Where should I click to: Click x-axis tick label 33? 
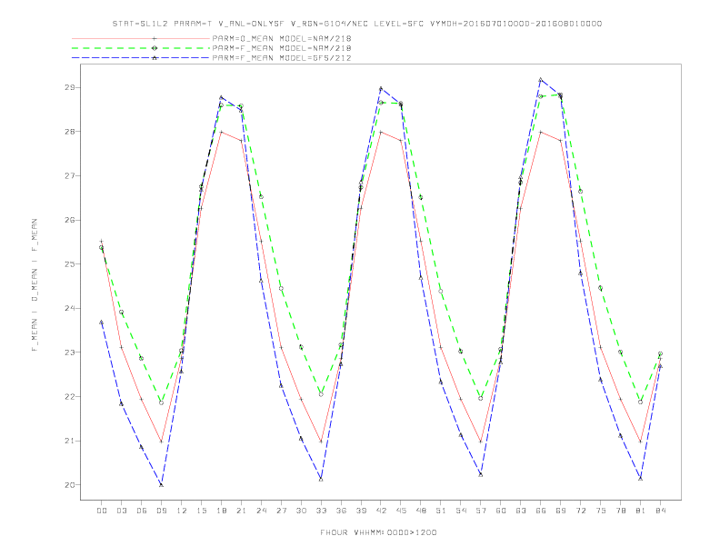click(x=321, y=511)
